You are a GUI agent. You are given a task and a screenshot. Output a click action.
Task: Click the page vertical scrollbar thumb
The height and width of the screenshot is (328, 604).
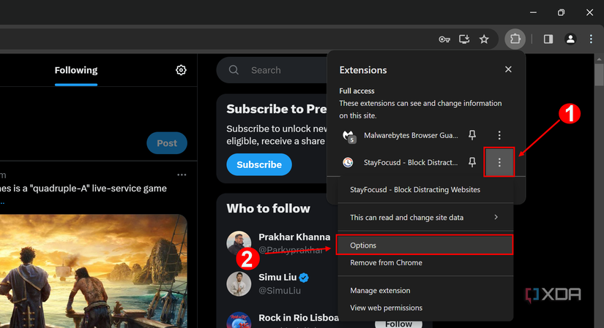coord(599,75)
